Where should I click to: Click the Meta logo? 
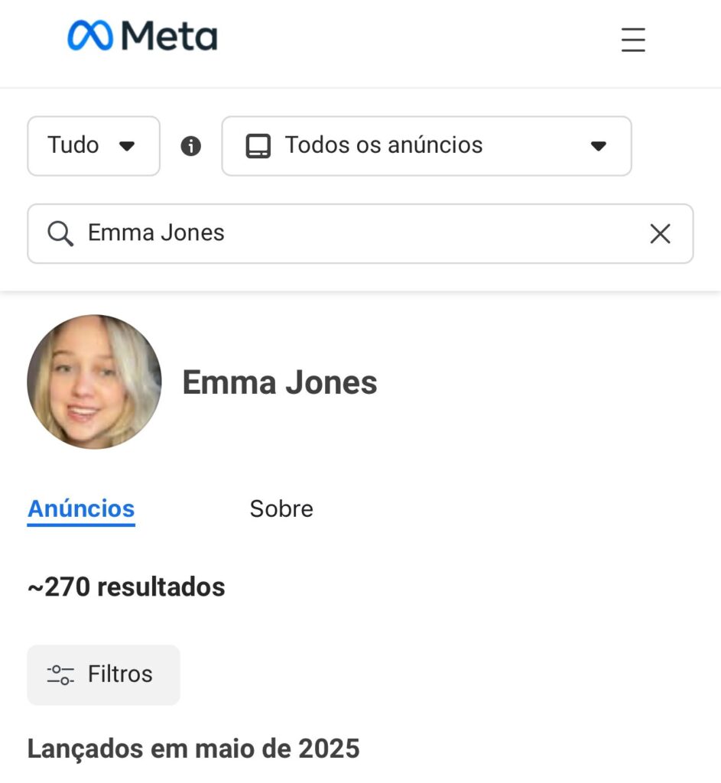tap(142, 35)
